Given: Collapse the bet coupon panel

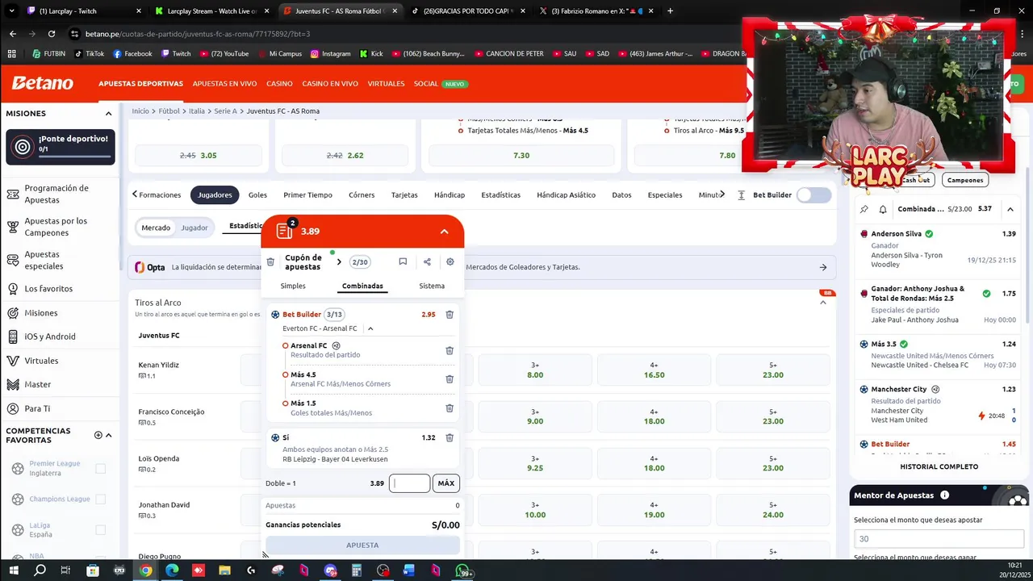Looking at the screenshot, I should (444, 232).
